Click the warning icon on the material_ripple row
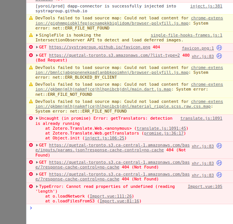This screenshot has height=224, width=233. pyautogui.click(x=31, y=101)
